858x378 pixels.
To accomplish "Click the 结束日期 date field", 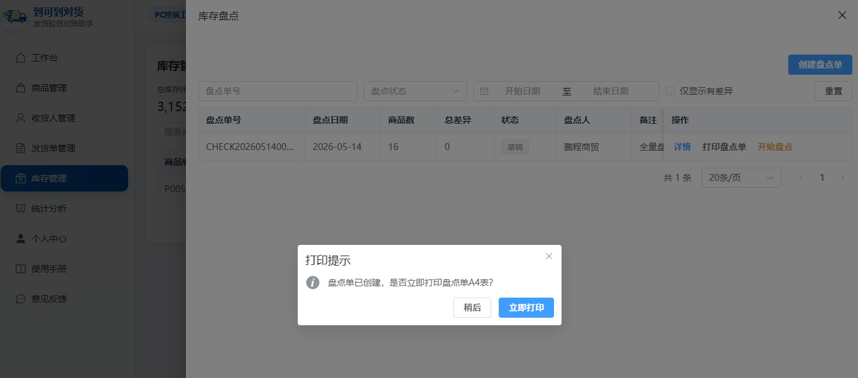I will pos(611,91).
